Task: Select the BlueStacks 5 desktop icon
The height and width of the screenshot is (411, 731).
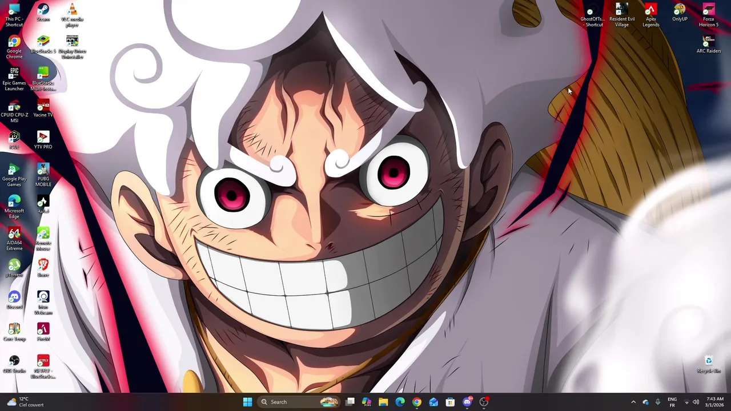Action: [43, 45]
